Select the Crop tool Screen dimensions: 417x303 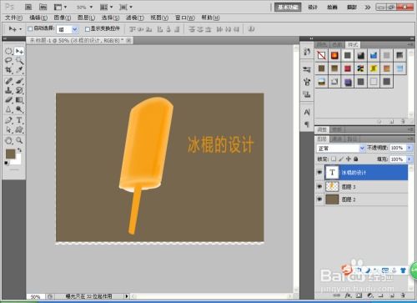click(x=8, y=69)
